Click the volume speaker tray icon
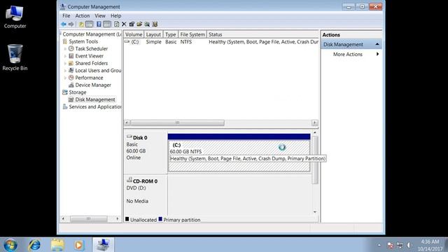Viewport: 448px width, 252px height. point(409,245)
